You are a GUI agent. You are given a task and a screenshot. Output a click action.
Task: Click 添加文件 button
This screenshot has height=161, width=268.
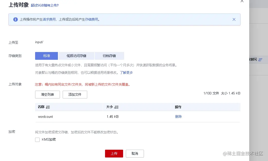(75, 94)
